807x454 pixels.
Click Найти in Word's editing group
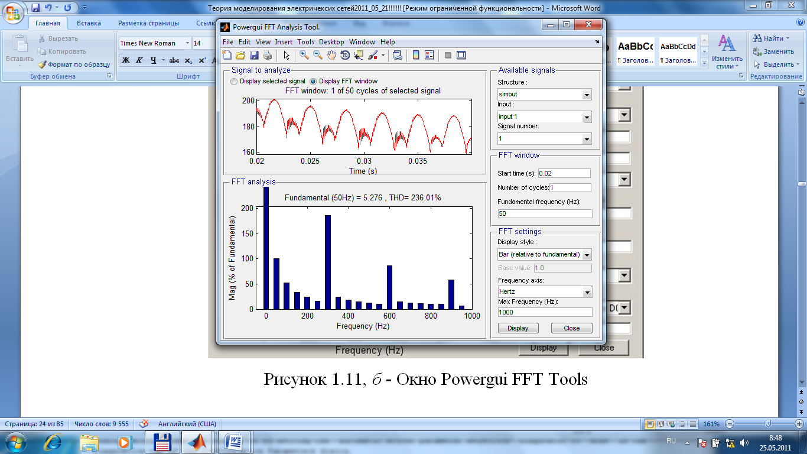pyautogui.click(x=772, y=38)
